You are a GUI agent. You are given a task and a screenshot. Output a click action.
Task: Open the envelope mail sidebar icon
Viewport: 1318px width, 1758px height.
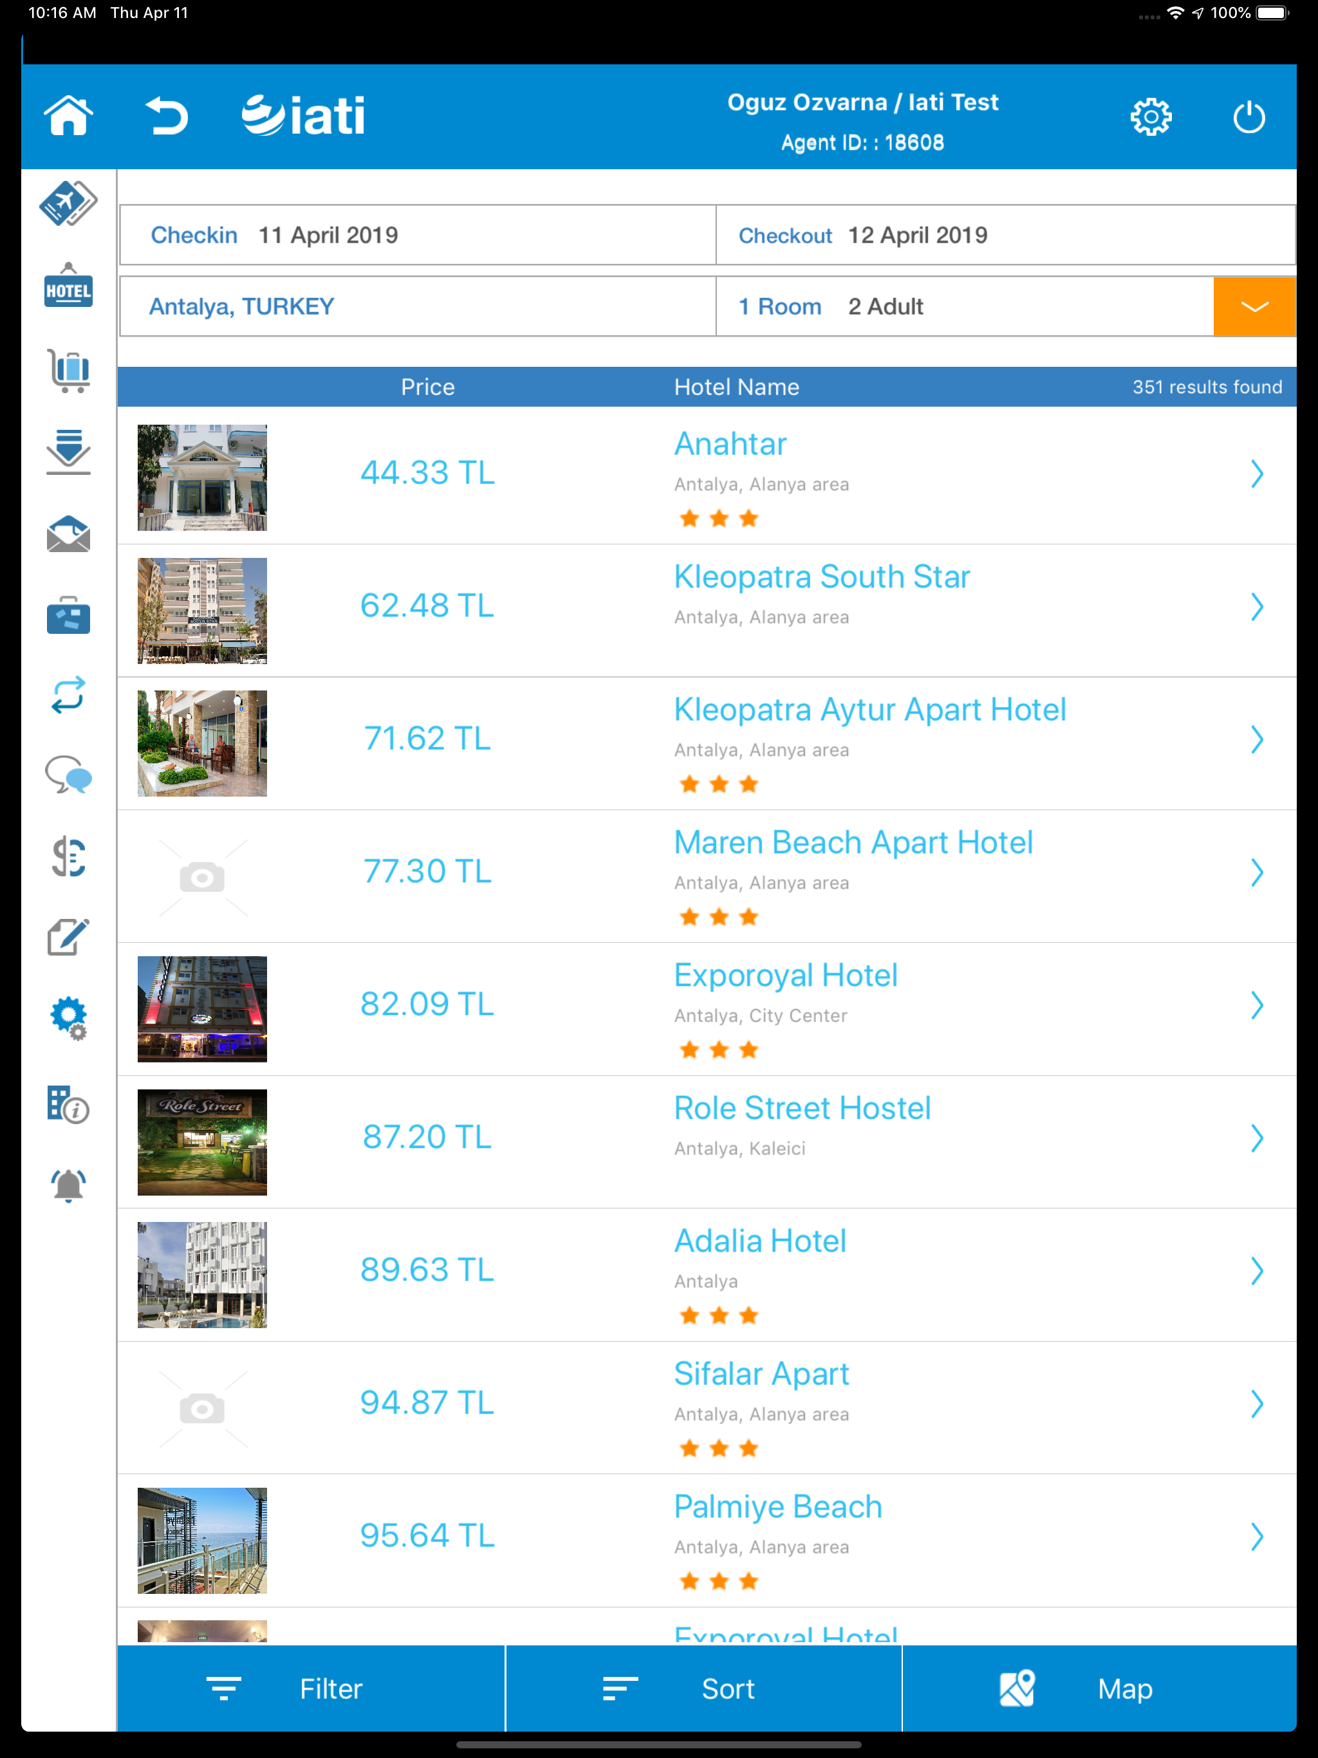pos(68,533)
